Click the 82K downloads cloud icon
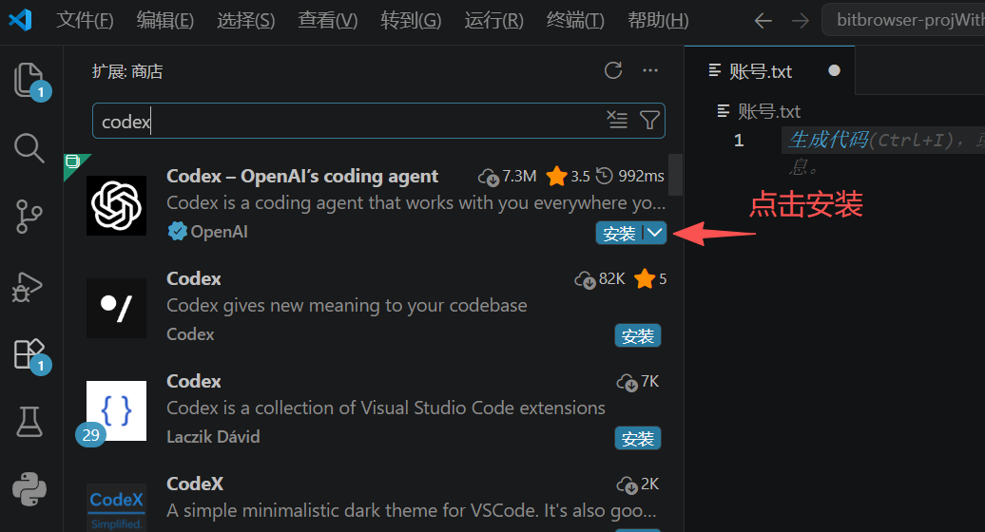Screen dimensions: 985x532 click(585, 280)
